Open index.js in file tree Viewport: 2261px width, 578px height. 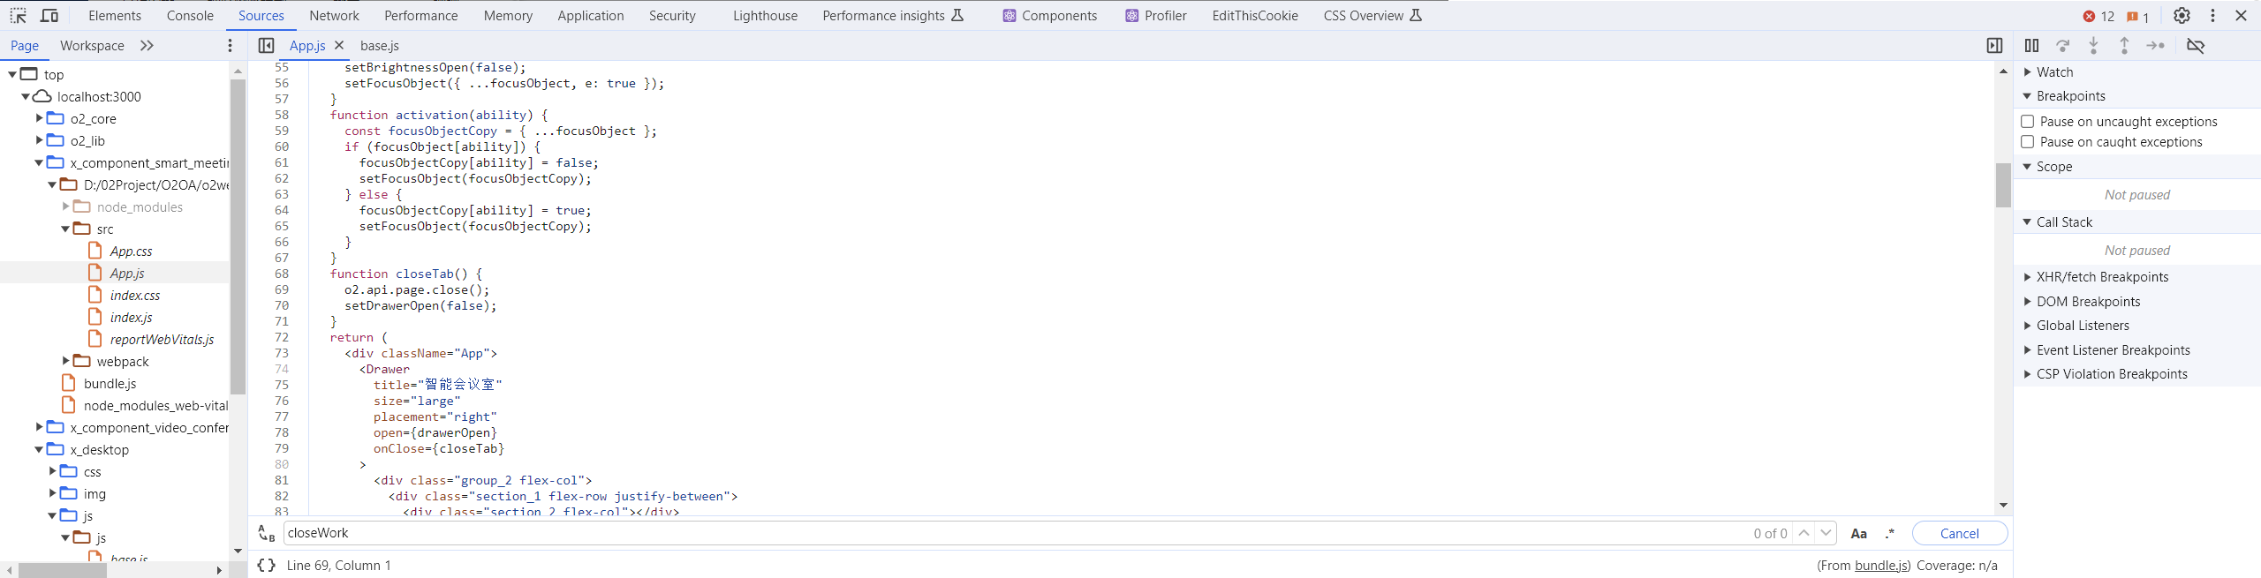[131, 318]
